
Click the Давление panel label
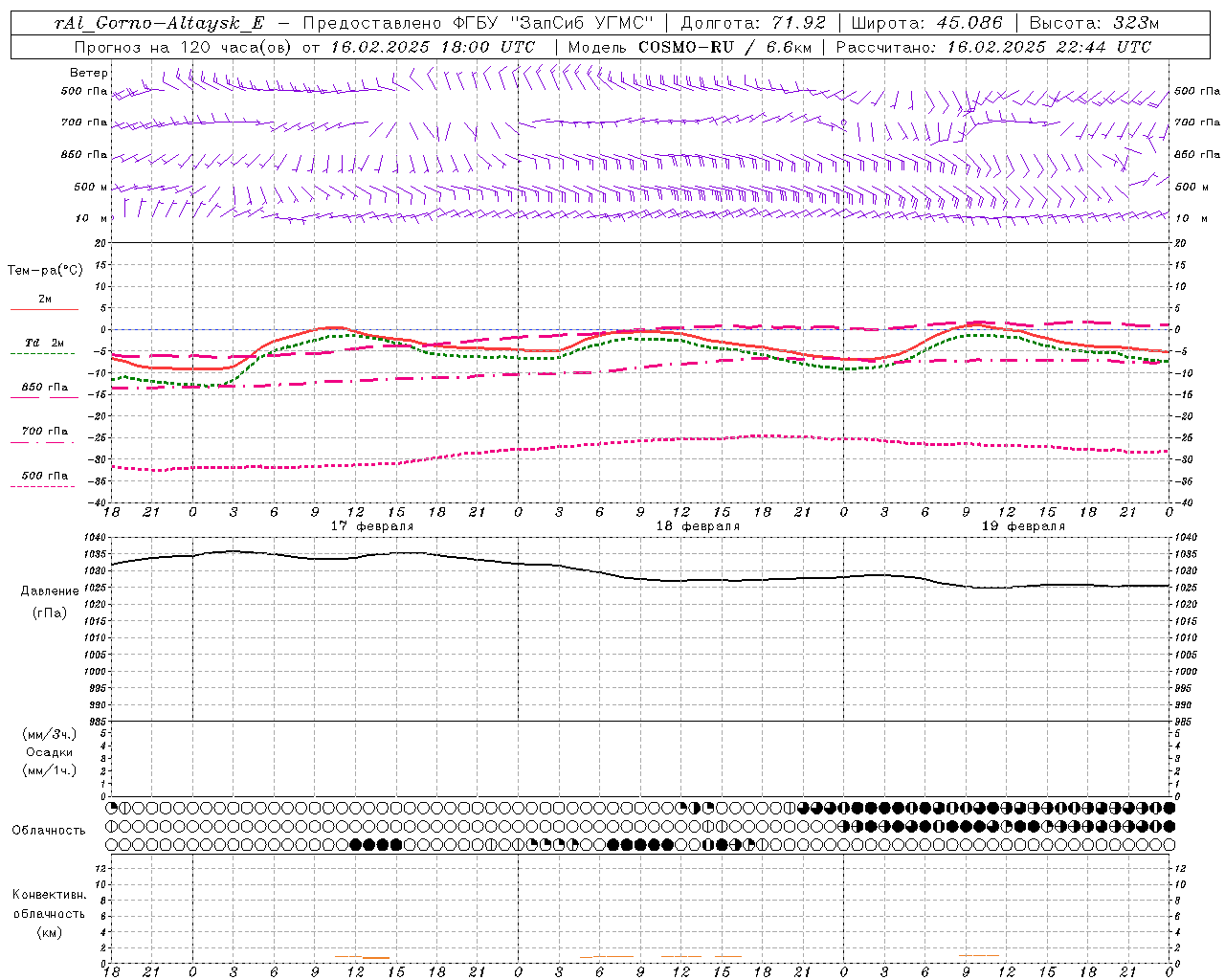coord(50,591)
